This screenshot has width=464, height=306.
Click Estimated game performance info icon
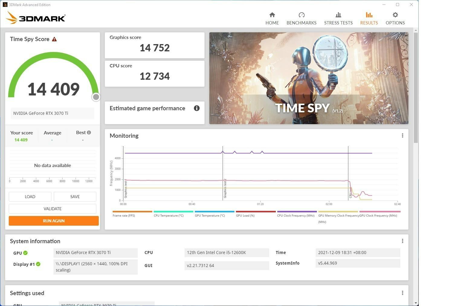197,108
